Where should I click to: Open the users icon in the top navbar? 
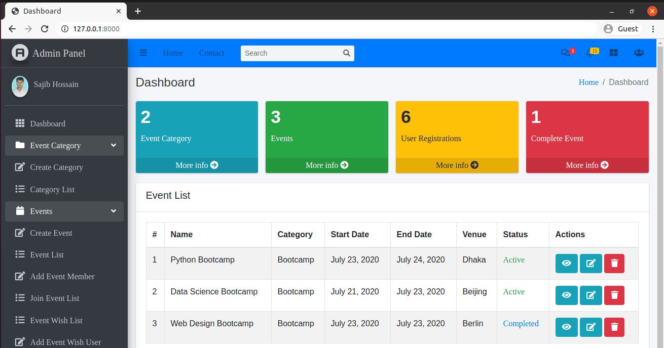click(639, 52)
